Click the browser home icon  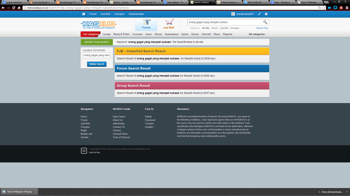click(x=19, y=8)
